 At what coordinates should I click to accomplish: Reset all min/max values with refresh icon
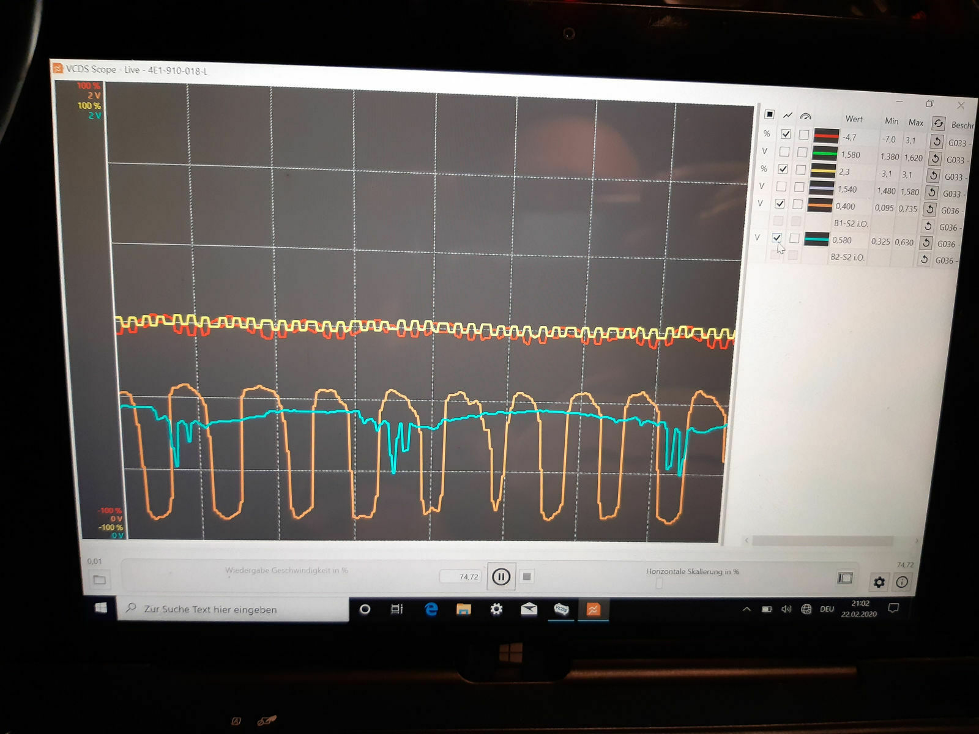pyautogui.click(x=938, y=123)
